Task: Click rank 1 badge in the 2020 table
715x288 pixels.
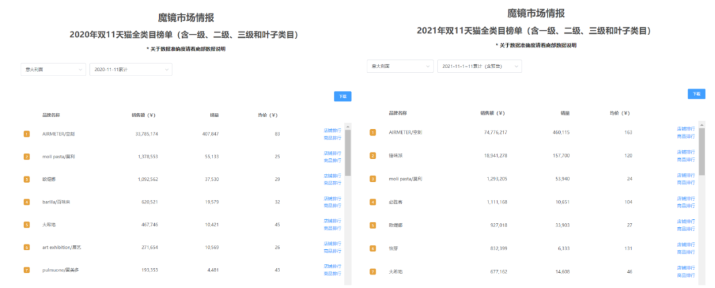Action: [x=26, y=134]
